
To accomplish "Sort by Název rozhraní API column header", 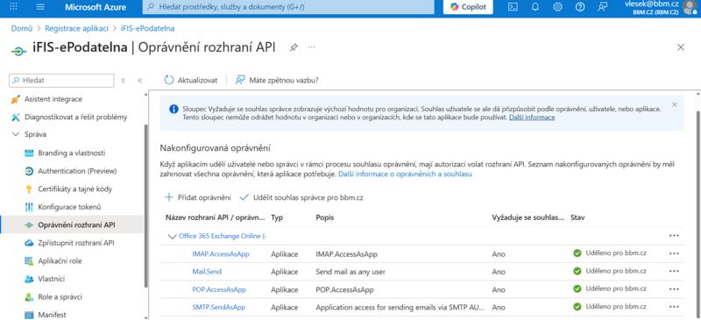I will pyautogui.click(x=216, y=217).
